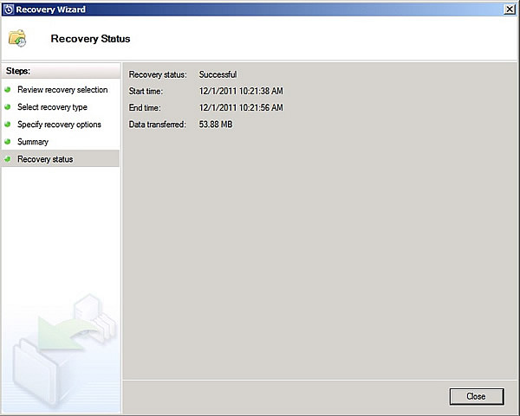The image size is (520, 416).
Task: Click the folder arrow watermark graphic
Action: [x=61, y=337]
